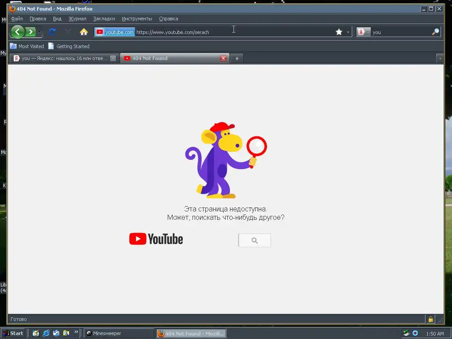Run search with the magnifier icon
This screenshot has width=452, height=339.
click(x=435, y=32)
